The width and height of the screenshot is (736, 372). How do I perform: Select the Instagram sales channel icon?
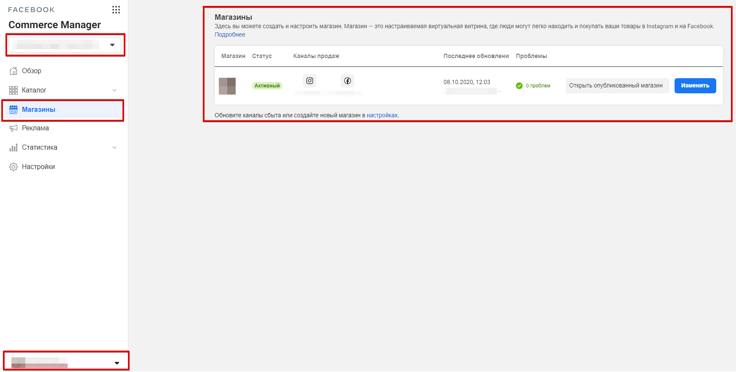coord(310,81)
